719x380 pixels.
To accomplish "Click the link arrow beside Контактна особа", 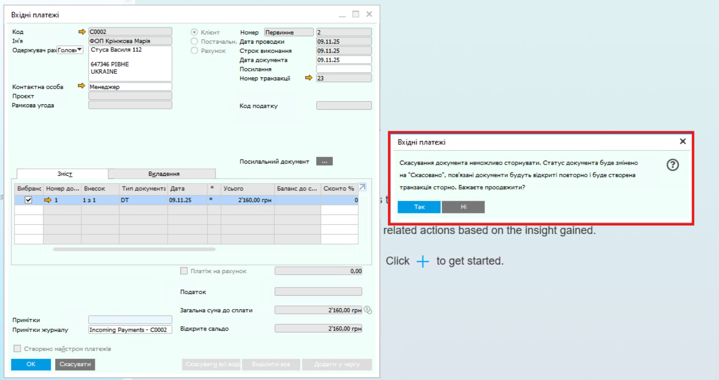I will pyautogui.click(x=82, y=87).
